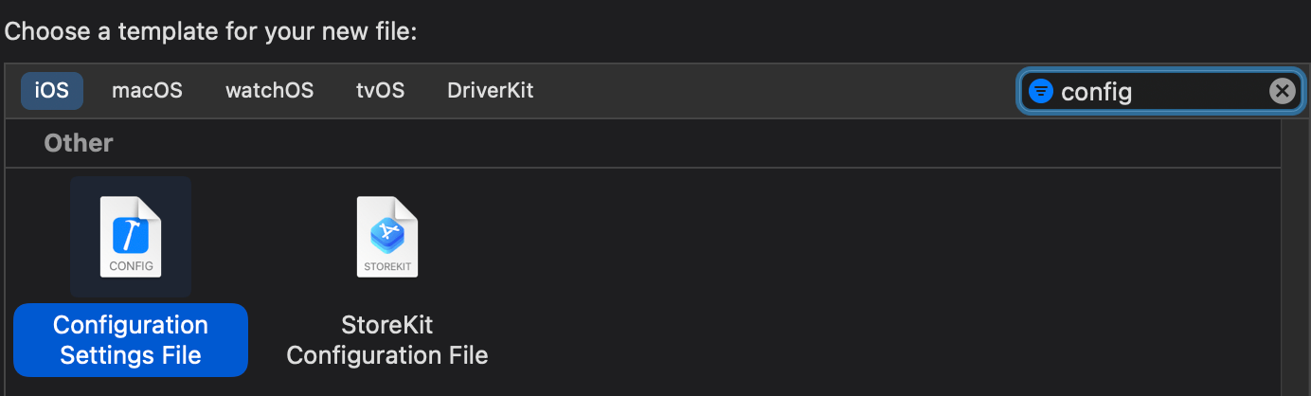The height and width of the screenshot is (396, 1311).
Task: Click the filter icon in search field
Action: coord(1040,91)
